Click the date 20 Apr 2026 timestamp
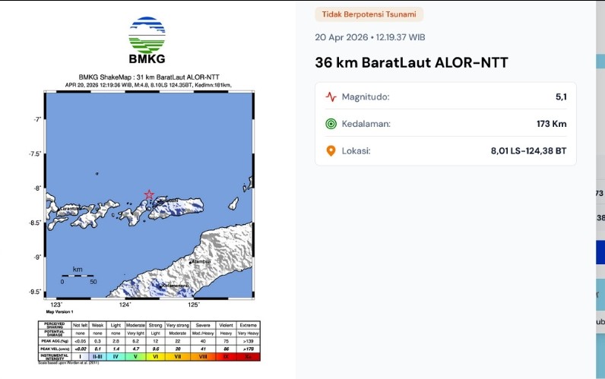Screen dimensions: 605x379 (369, 37)
